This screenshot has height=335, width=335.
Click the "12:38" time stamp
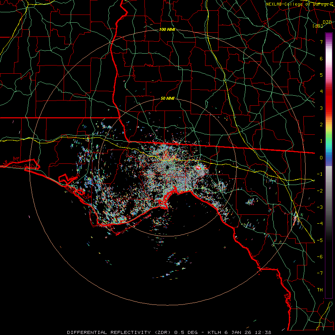(x=263, y=332)
